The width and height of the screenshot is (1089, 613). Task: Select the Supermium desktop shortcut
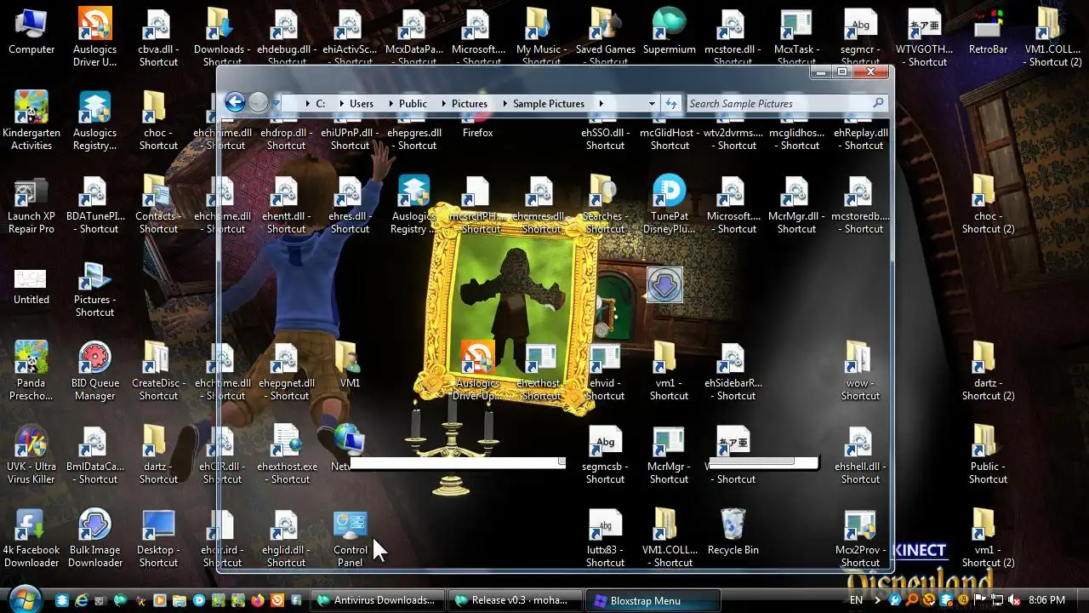click(670, 32)
